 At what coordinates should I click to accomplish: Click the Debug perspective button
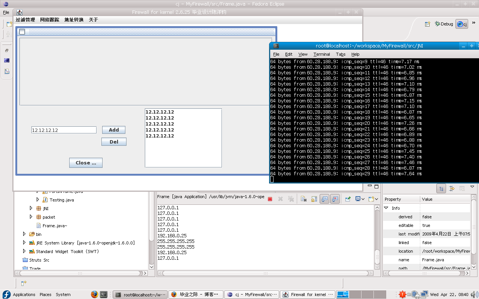click(x=444, y=24)
